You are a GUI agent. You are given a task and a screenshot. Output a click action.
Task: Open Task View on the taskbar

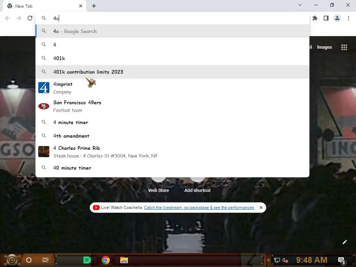point(46,260)
